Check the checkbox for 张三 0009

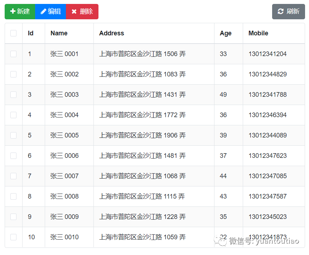click(x=13, y=217)
